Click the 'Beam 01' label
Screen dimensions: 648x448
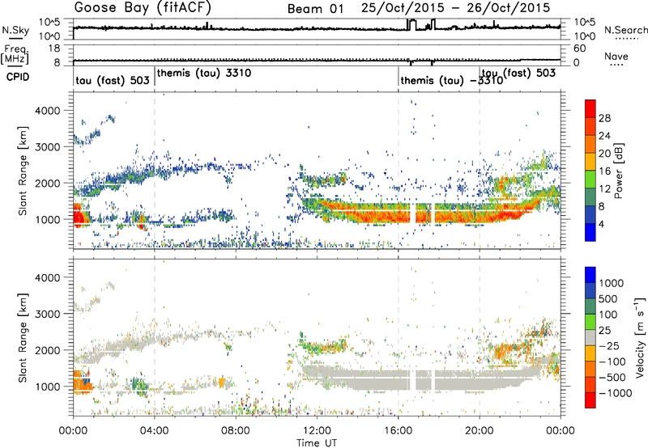tap(315, 9)
